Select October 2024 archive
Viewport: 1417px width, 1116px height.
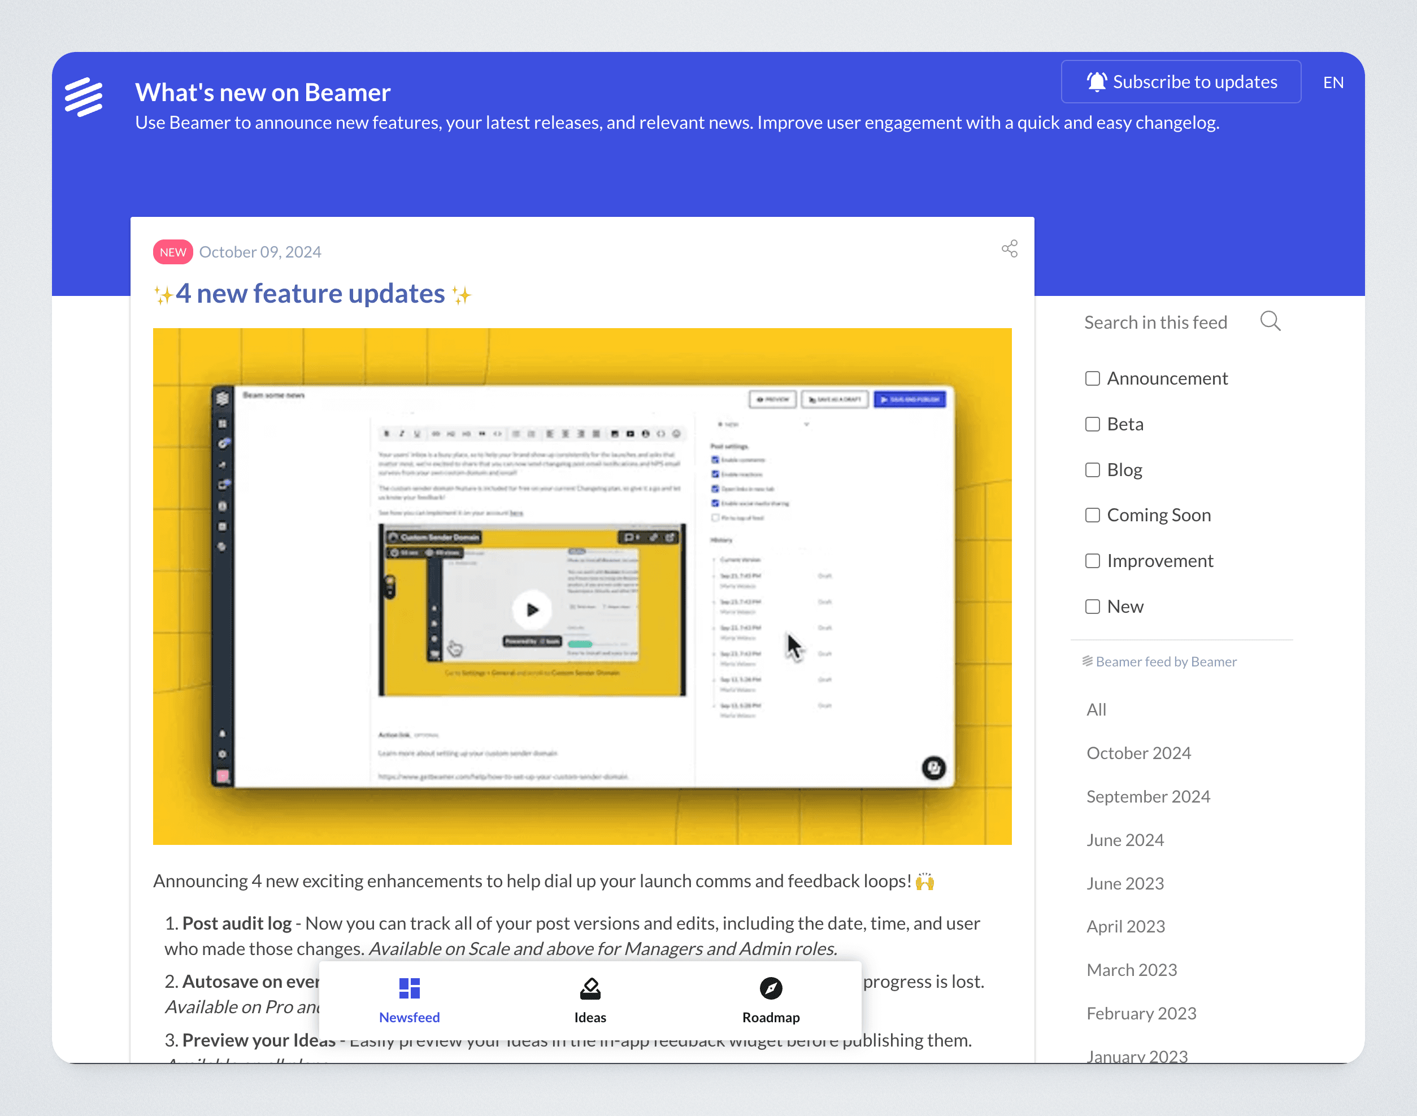point(1138,753)
